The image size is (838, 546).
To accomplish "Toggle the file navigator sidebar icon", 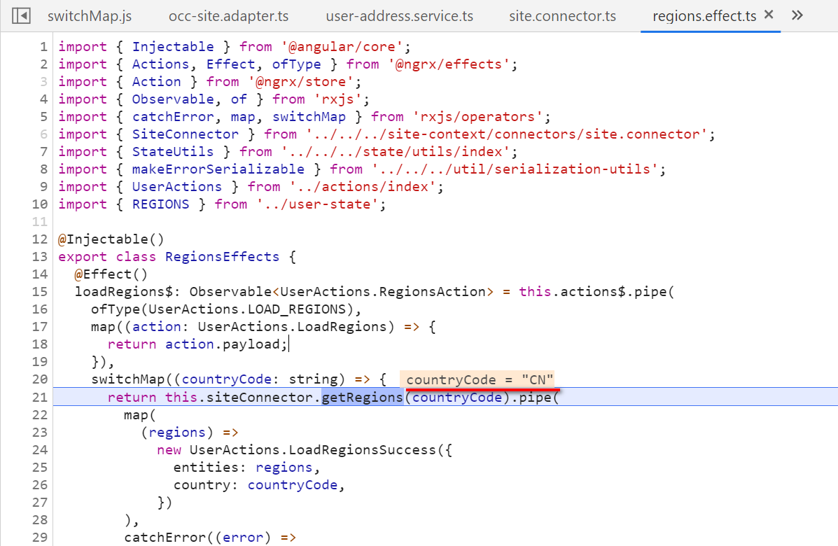I will [22, 15].
